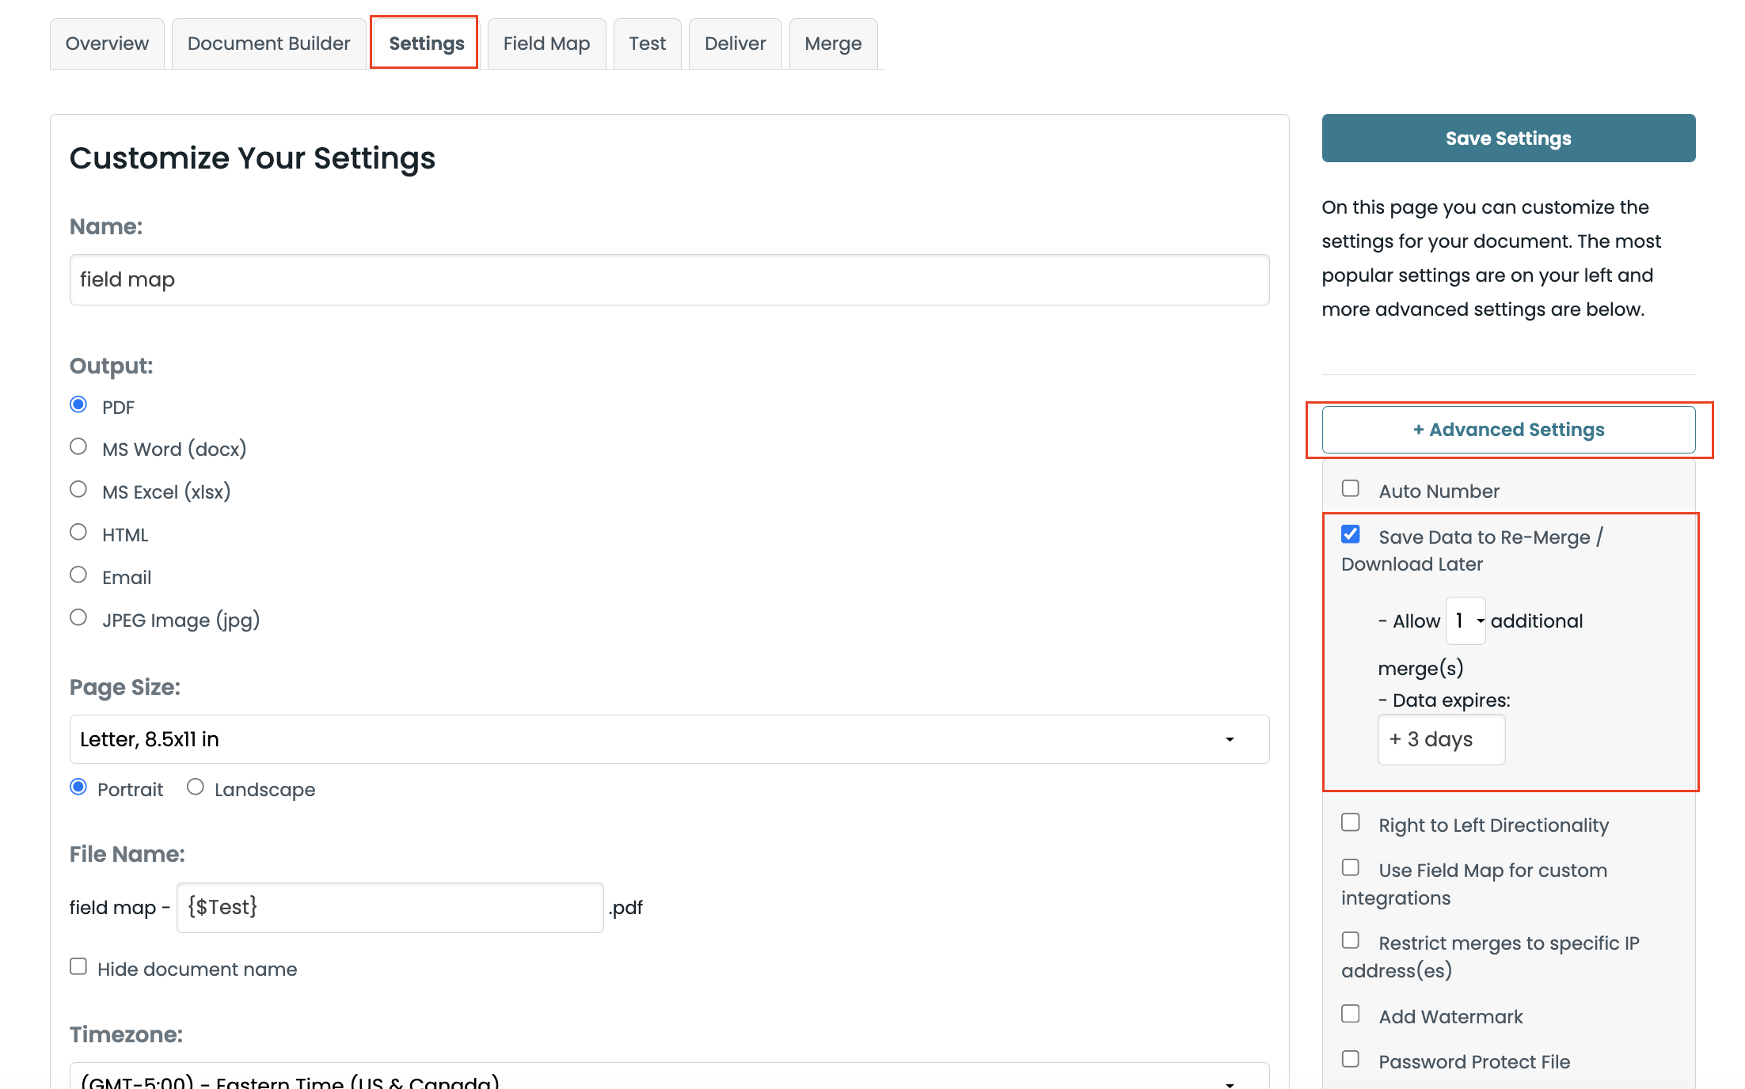
Task: Enable the Auto Number checkbox
Action: [1351, 489]
